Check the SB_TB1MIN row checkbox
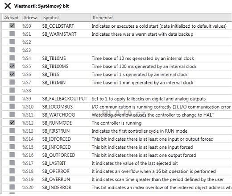This screenshot has height=196, width=232. coord(12,82)
